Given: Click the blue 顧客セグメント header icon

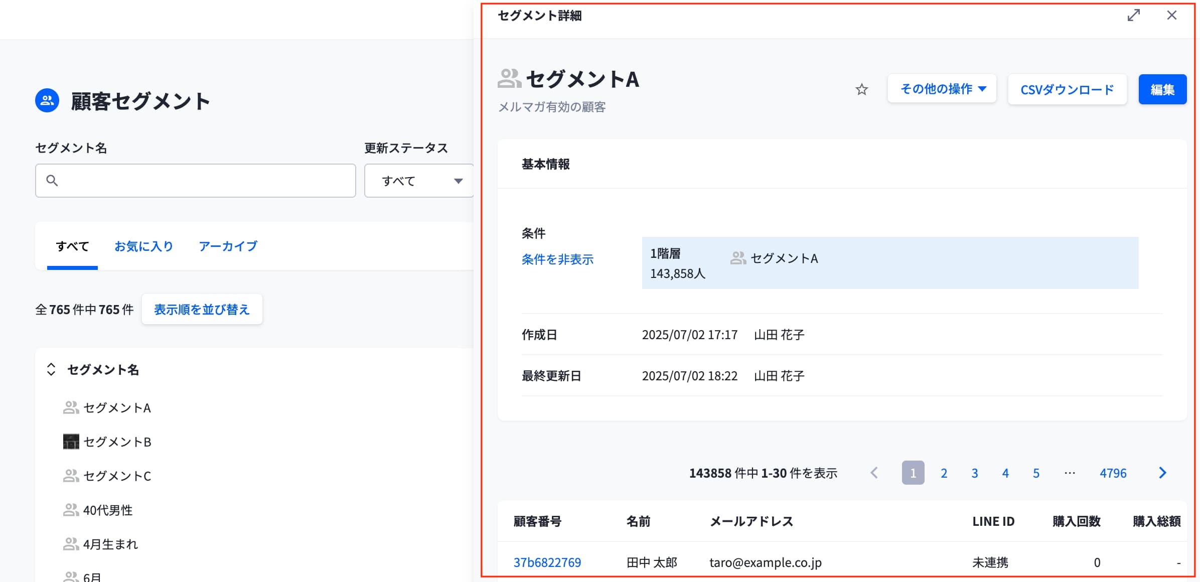Looking at the screenshot, I should coord(47,101).
